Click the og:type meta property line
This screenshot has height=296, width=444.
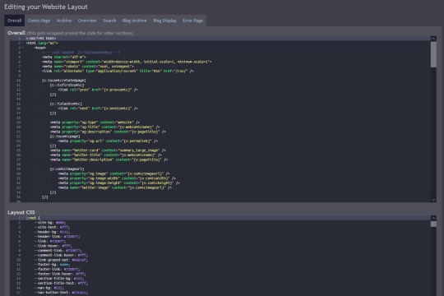(95, 123)
